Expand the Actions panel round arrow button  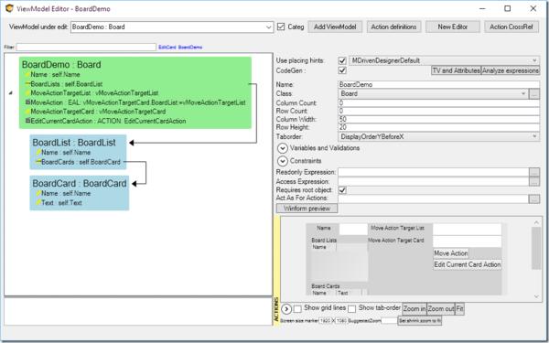pos(286,309)
